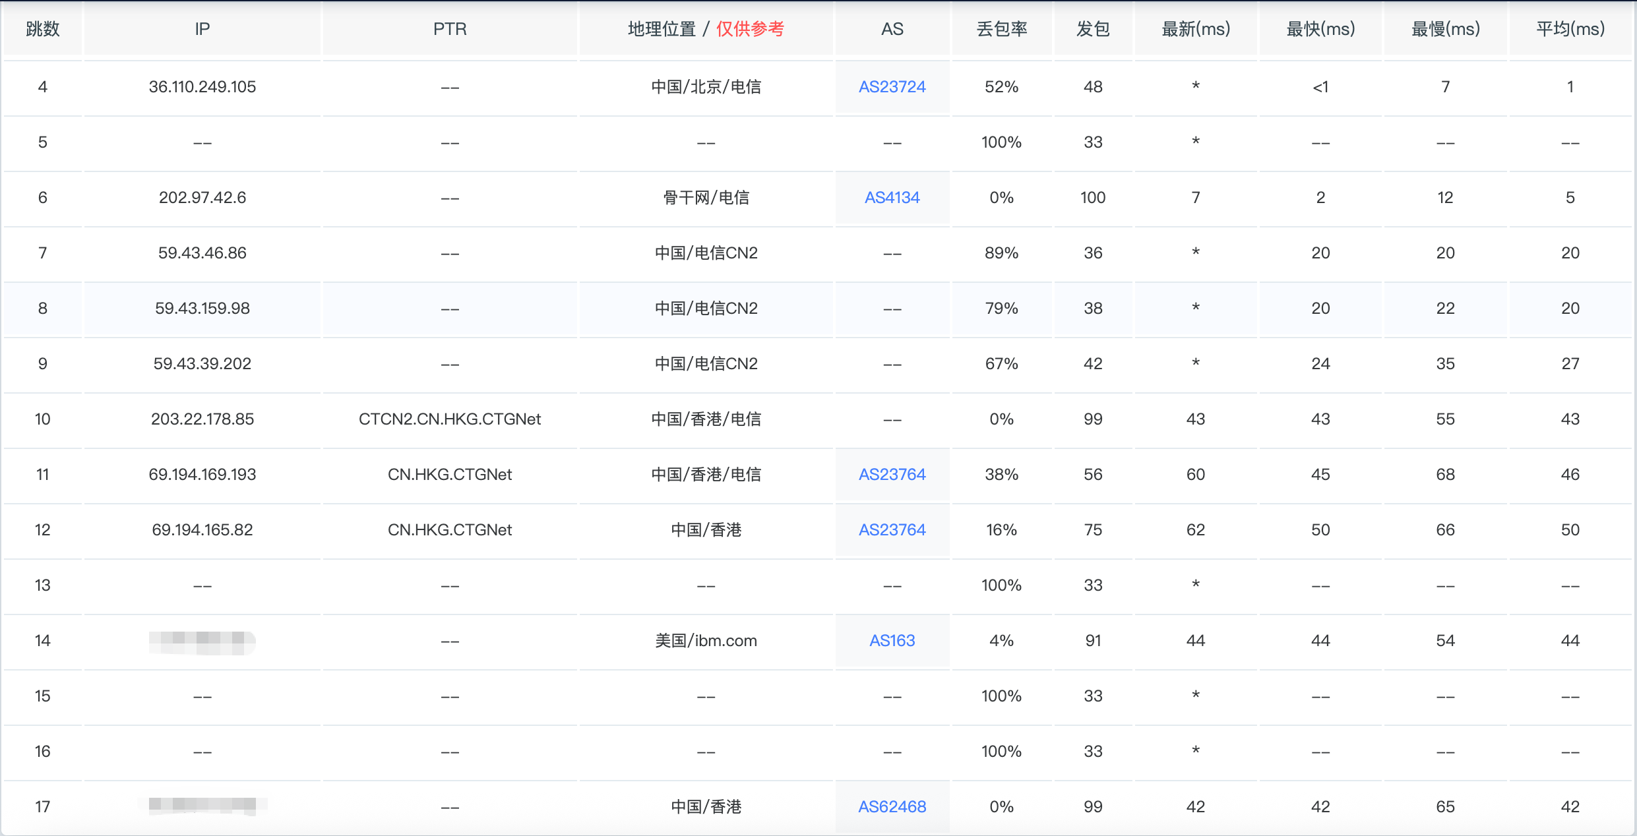
Task: Click the CTCN2.CN.HKG.CTGNet PTR entry
Action: click(450, 419)
